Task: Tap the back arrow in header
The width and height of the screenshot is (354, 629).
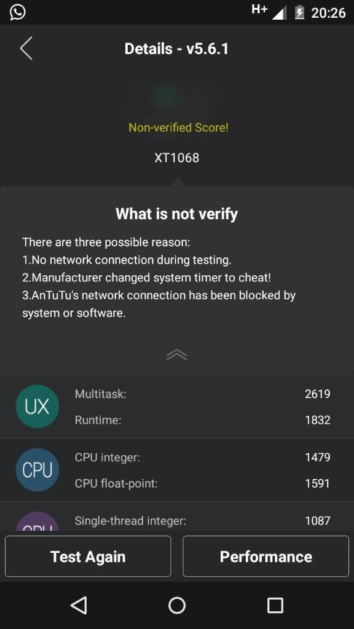Action: [26, 49]
